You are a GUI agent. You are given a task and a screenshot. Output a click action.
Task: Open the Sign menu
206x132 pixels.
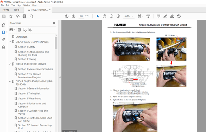19,5
